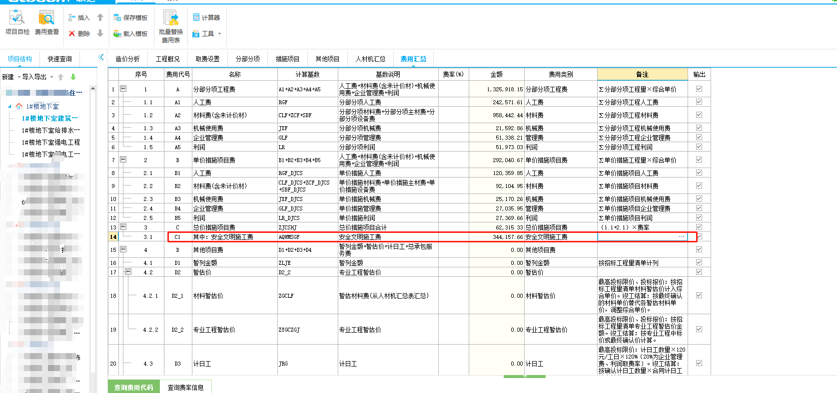Viewport: 837px width, 393px height.
Task: Click the 备注 column header
Action: (x=642, y=74)
